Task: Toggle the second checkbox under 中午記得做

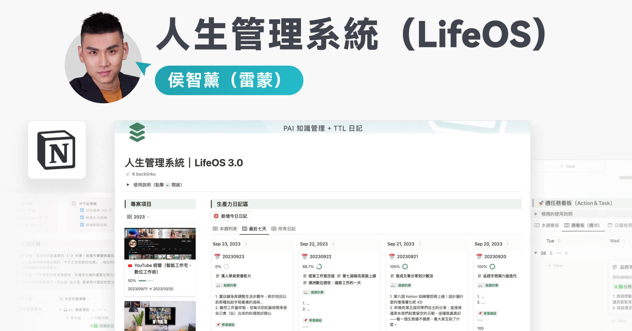Action: pos(82,218)
